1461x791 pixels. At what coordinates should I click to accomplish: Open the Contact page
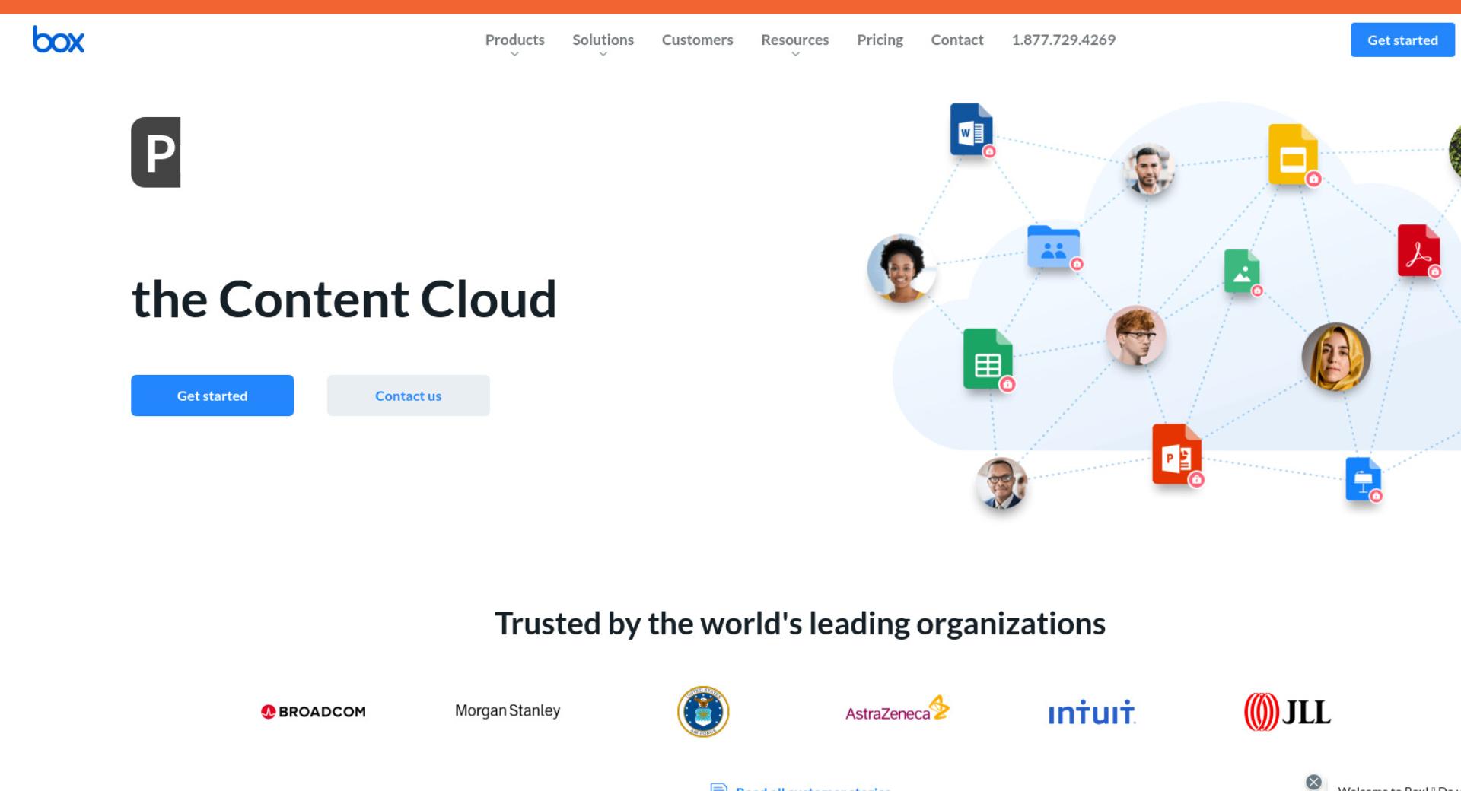click(x=957, y=40)
